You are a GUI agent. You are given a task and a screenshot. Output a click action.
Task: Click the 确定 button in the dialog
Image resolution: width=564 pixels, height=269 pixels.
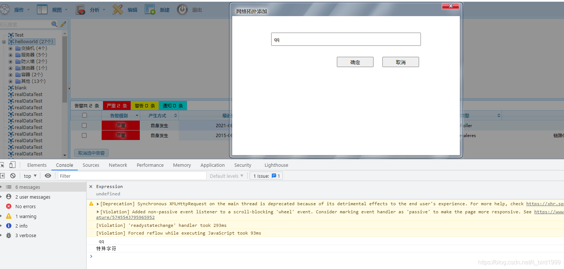tap(355, 62)
